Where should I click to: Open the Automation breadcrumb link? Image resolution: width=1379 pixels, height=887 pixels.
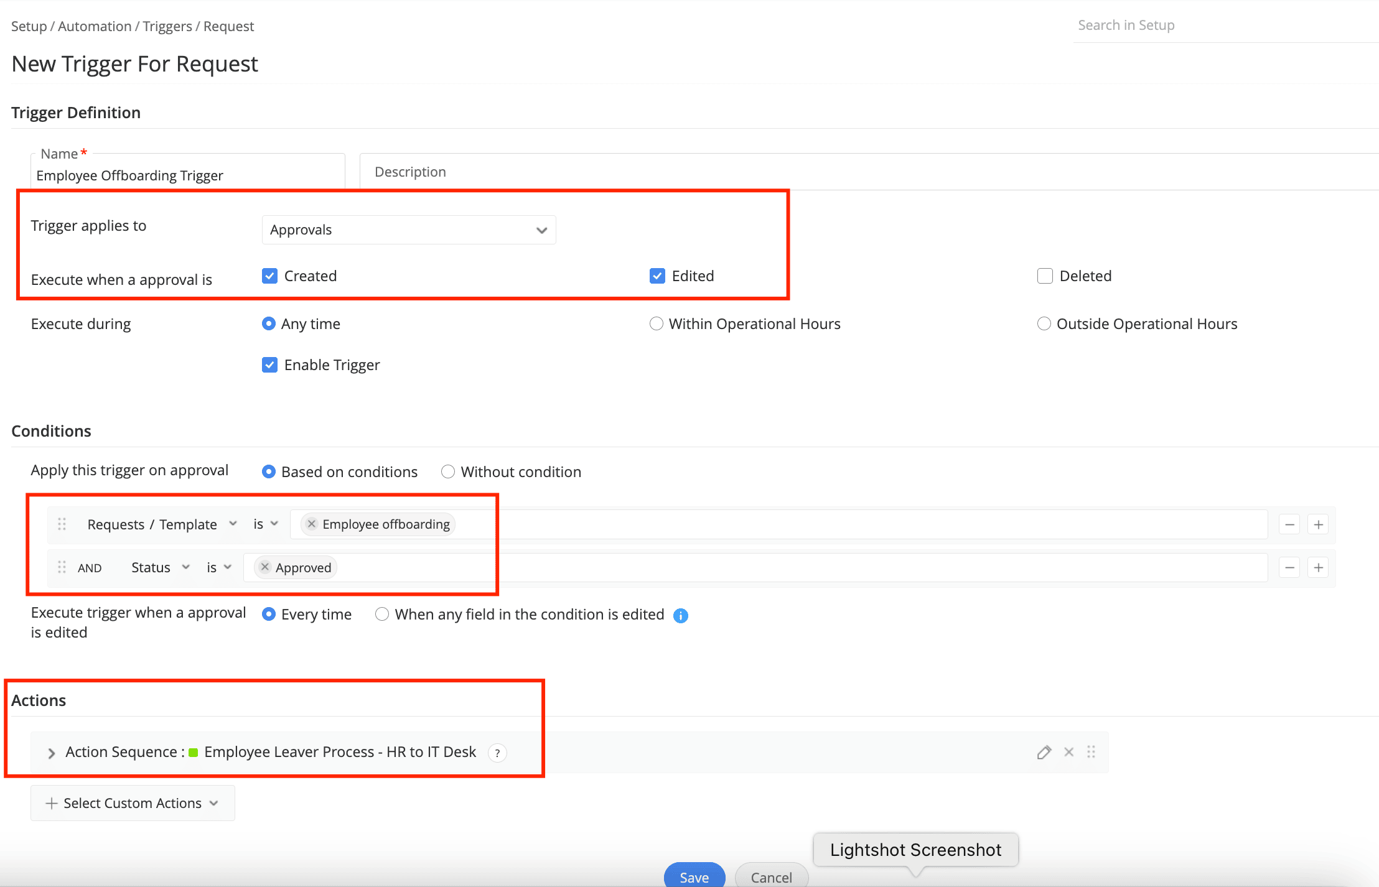pos(95,26)
